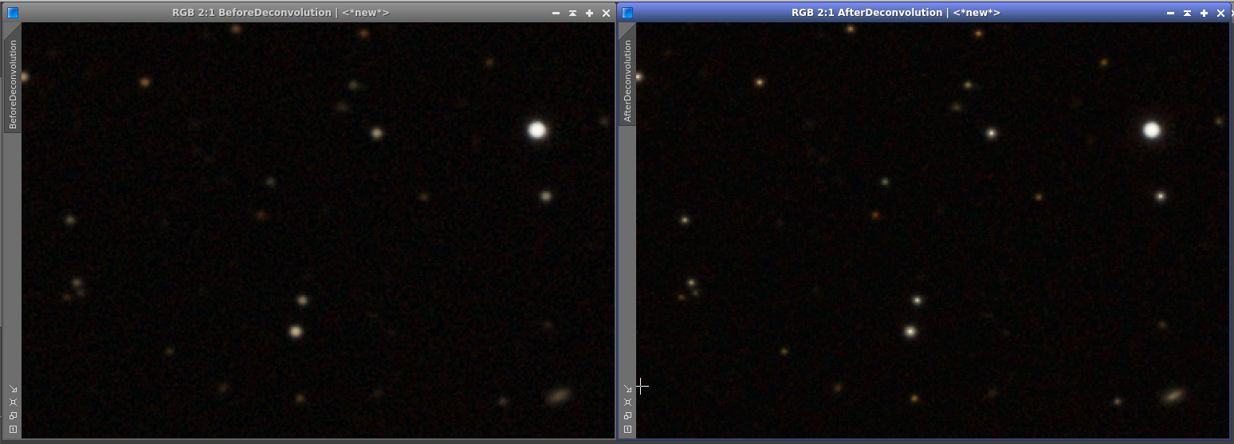
Task: Shade the BeforeDeconvolution window using the triangle-bar button
Action: coord(572,14)
